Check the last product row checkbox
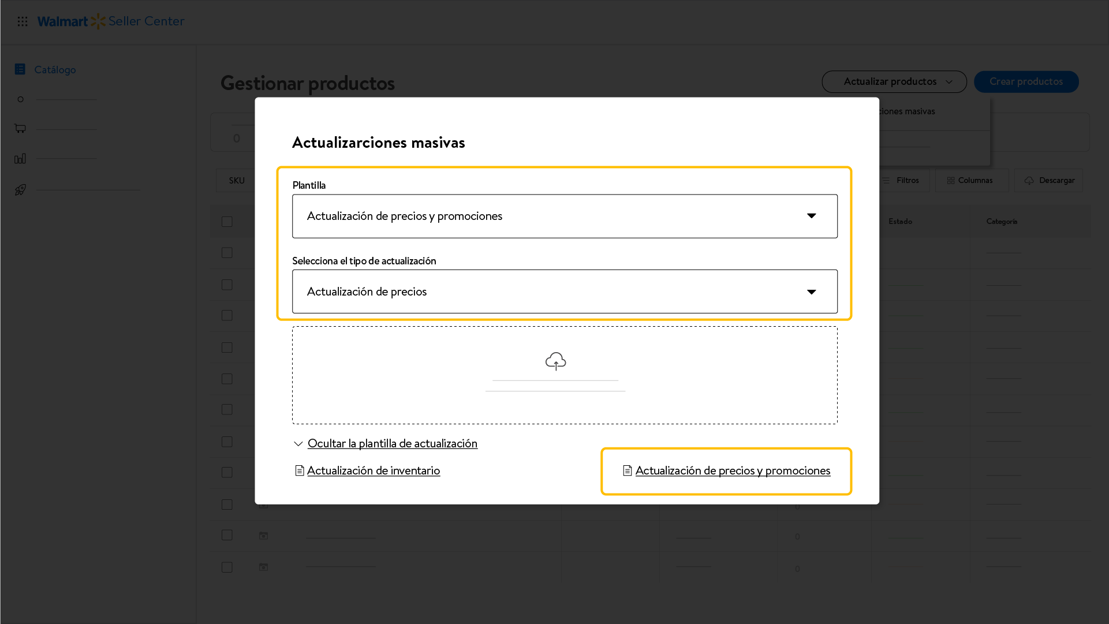The width and height of the screenshot is (1109, 624). coord(227,567)
